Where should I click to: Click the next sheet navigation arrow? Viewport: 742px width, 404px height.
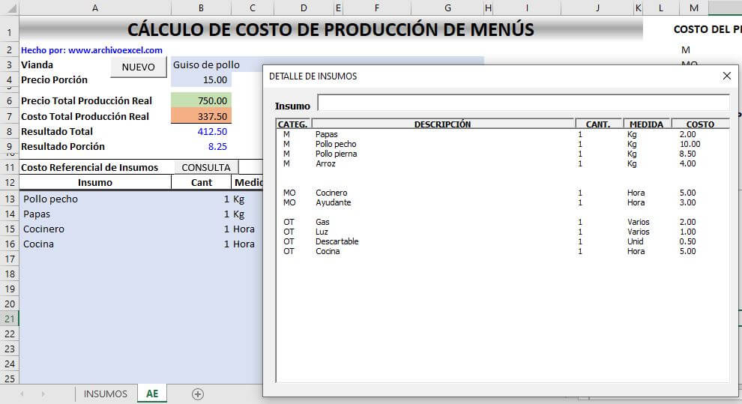pyautogui.click(x=43, y=394)
